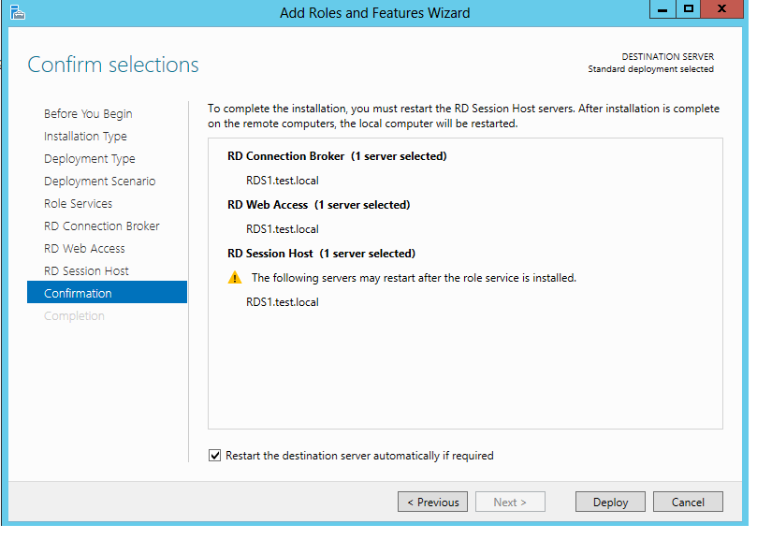Open the RD Connection Broker step

point(102,226)
